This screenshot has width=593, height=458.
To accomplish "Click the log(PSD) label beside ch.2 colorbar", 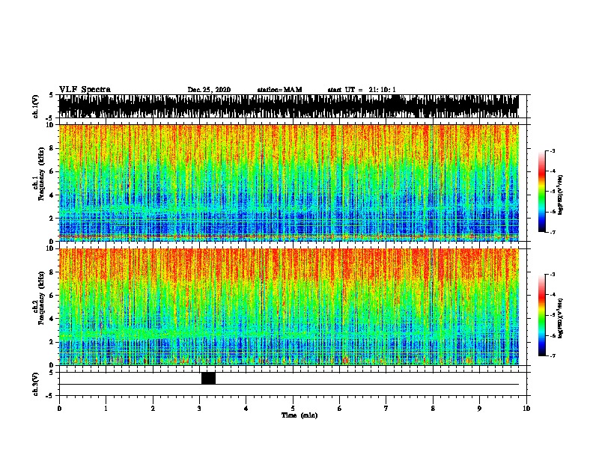I will pos(561,318).
